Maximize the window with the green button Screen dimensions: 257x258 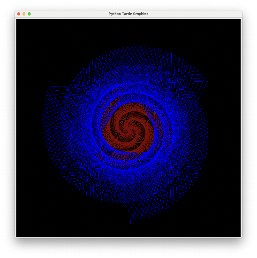coord(29,14)
